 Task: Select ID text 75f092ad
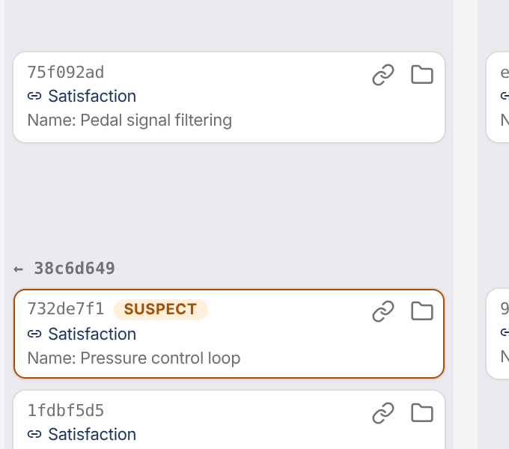(x=66, y=72)
